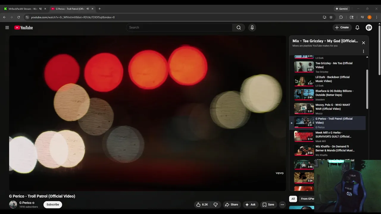The height and width of the screenshot is (214, 381).
Task: Select the All filter chip
Action: (x=293, y=199)
